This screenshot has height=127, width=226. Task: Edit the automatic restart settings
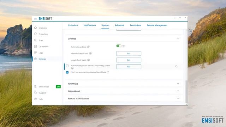point(129,67)
